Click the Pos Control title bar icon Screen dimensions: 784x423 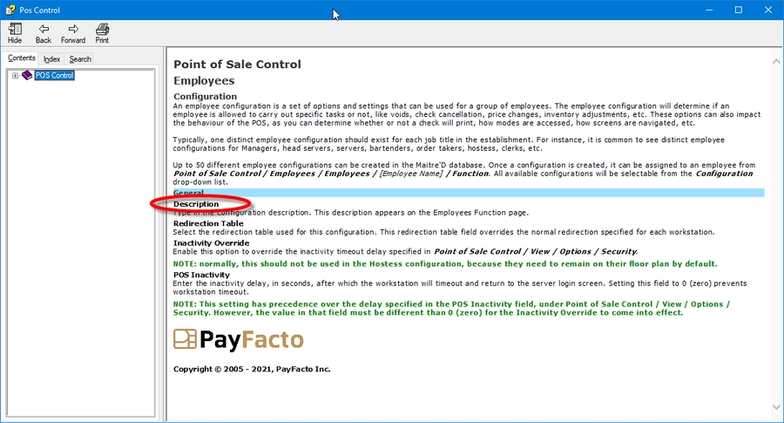(10, 10)
